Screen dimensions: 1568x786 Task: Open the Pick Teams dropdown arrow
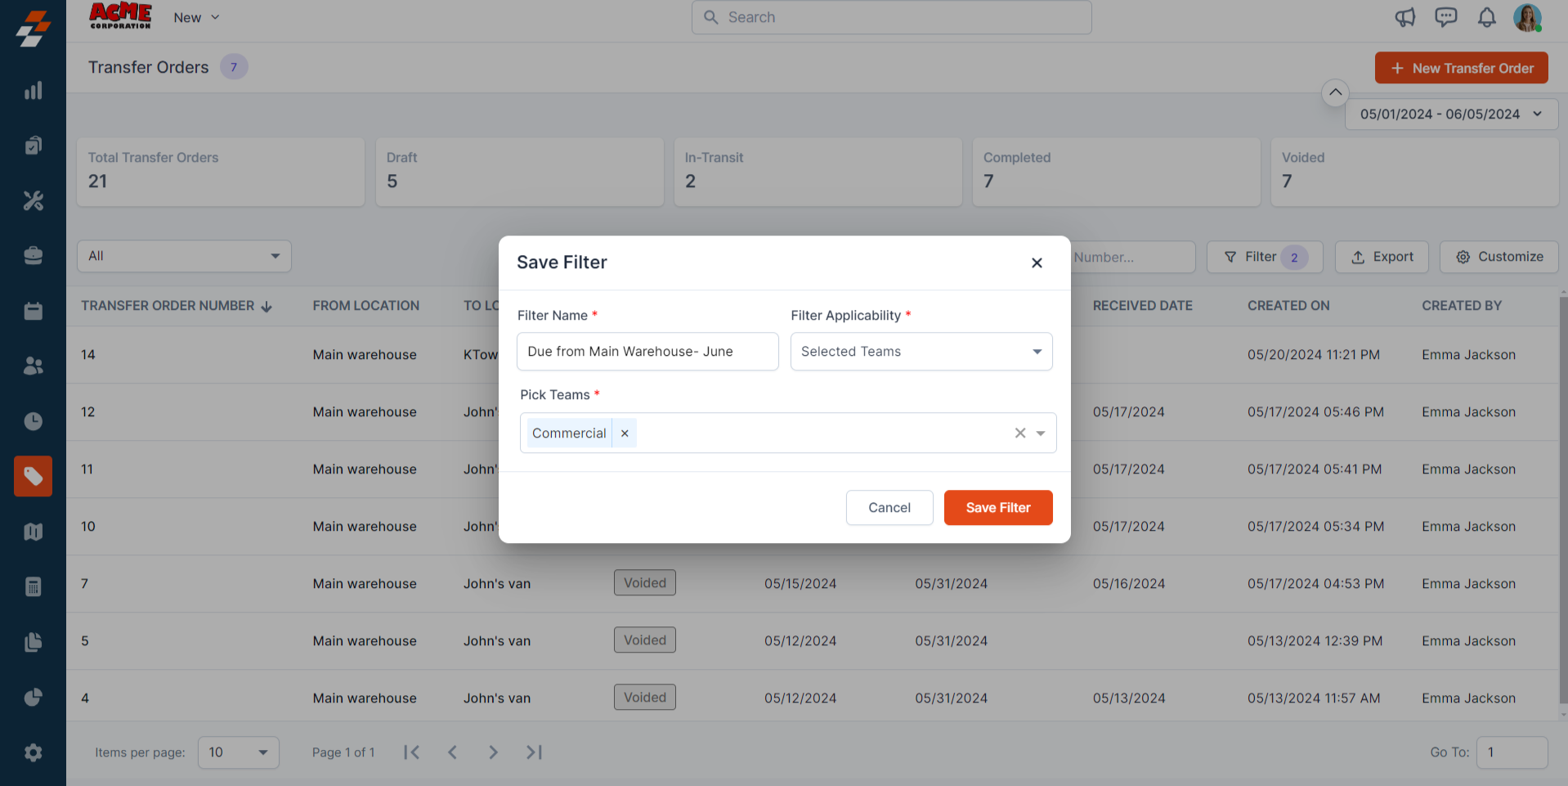pyautogui.click(x=1041, y=433)
